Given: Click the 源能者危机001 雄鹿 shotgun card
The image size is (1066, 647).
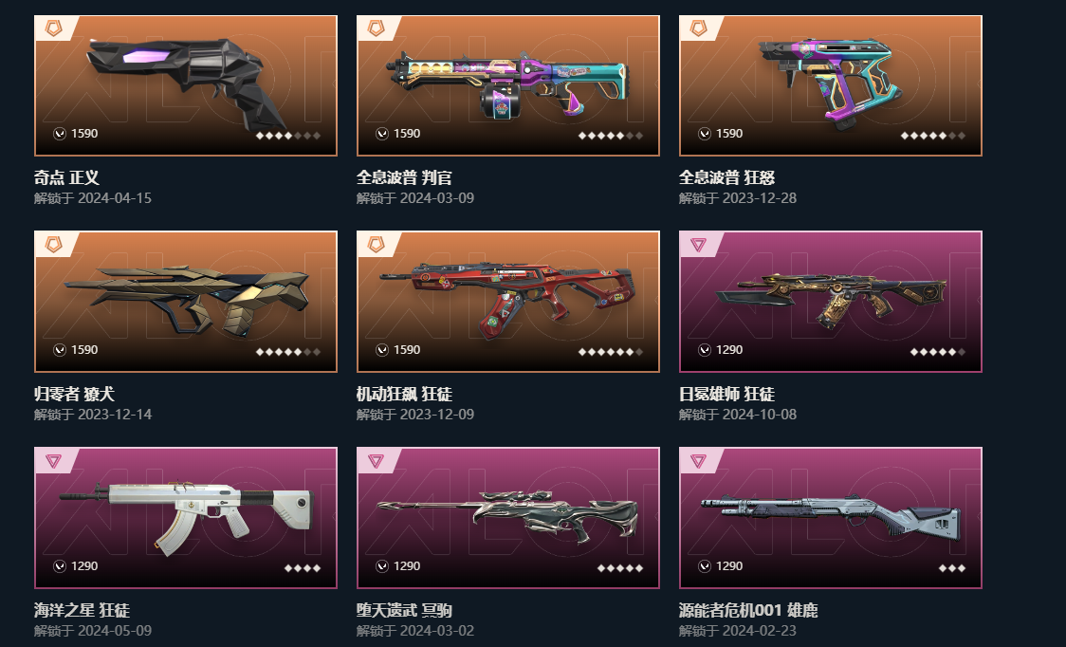Looking at the screenshot, I should [x=830, y=518].
